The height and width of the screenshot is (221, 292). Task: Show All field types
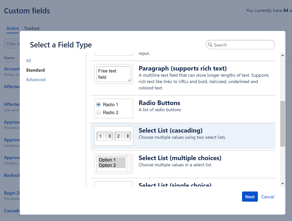pyautogui.click(x=28, y=61)
